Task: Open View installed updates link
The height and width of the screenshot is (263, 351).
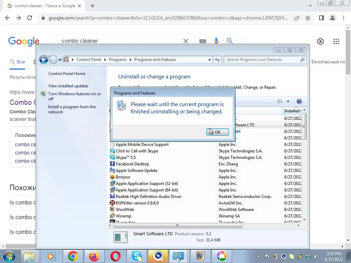Action: pos(68,86)
